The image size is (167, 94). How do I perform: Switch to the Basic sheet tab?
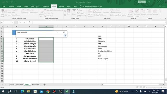pyautogui.click(x=12, y=84)
